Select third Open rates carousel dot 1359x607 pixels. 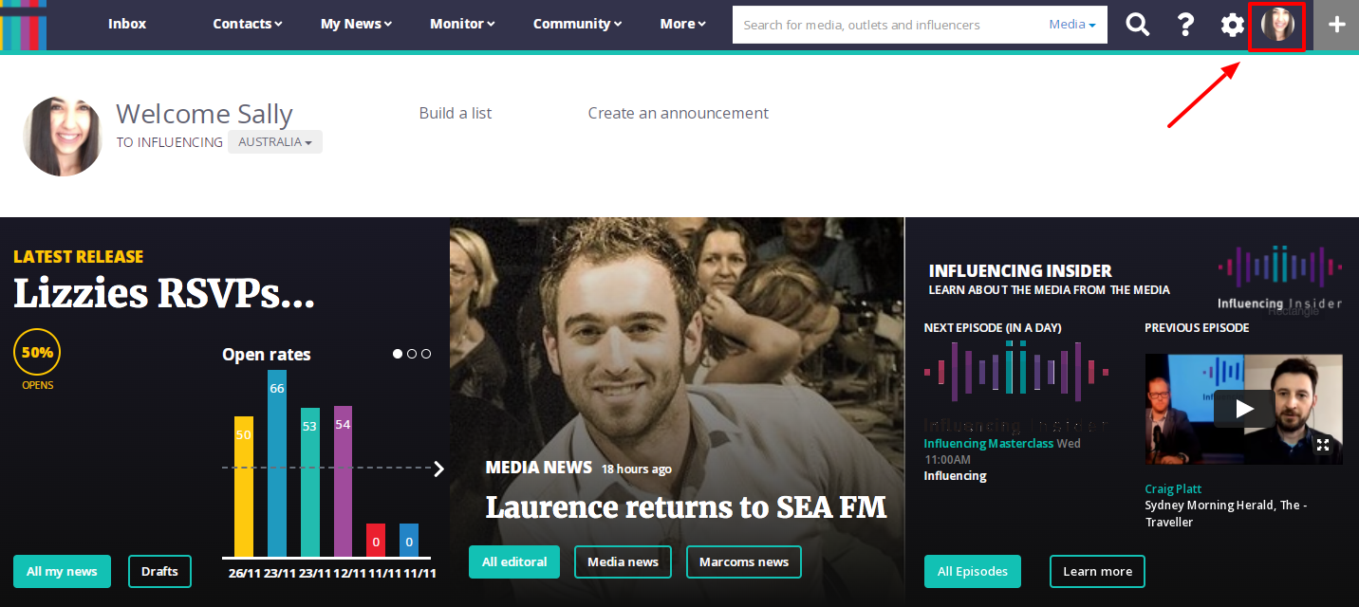point(426,354)
